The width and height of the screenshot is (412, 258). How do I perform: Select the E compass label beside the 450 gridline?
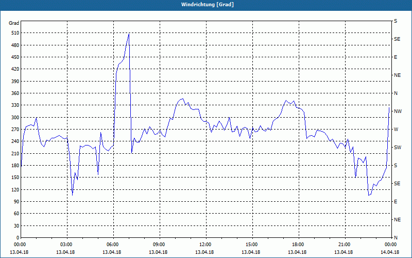[x=396, y=57]
